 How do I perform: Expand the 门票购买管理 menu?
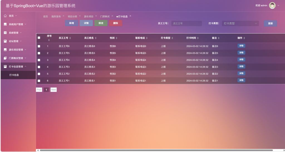point(25,58)
